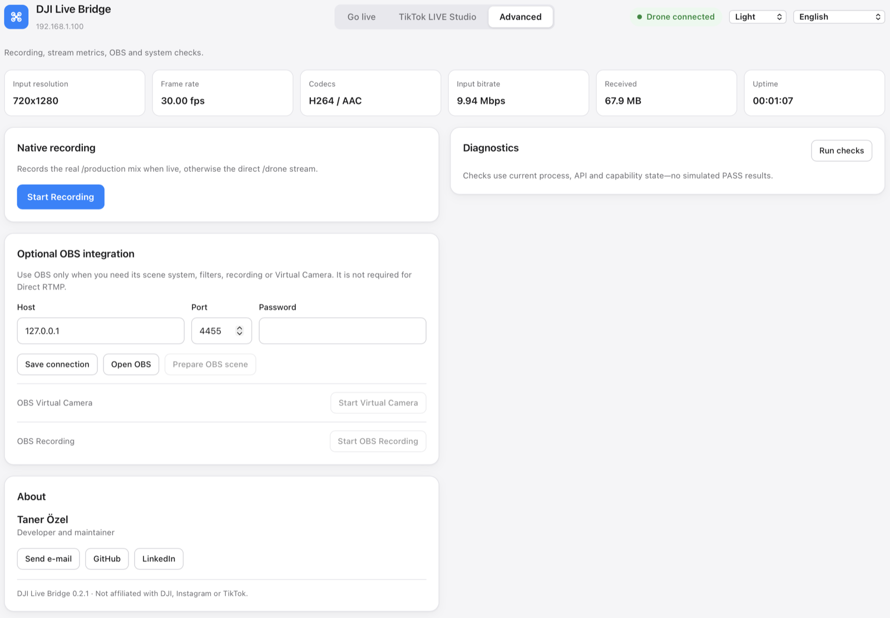Viewport: 890px width, 618px height.
Task: Click the Frame rate 30.00 fps value
Action: 183,101
